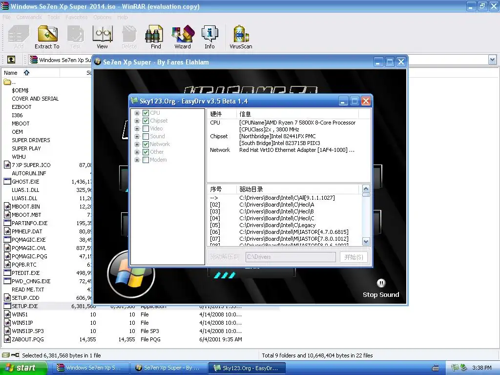Image resolution: width=500 pixels, height=375 pixels.
Task: Check the Sound checkbox
Action: (146, 137)
